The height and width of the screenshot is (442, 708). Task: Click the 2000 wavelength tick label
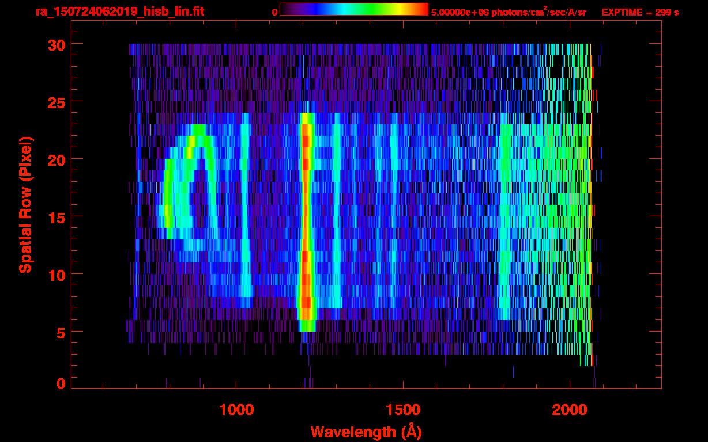pyautogui.click(x=570, y=410)
